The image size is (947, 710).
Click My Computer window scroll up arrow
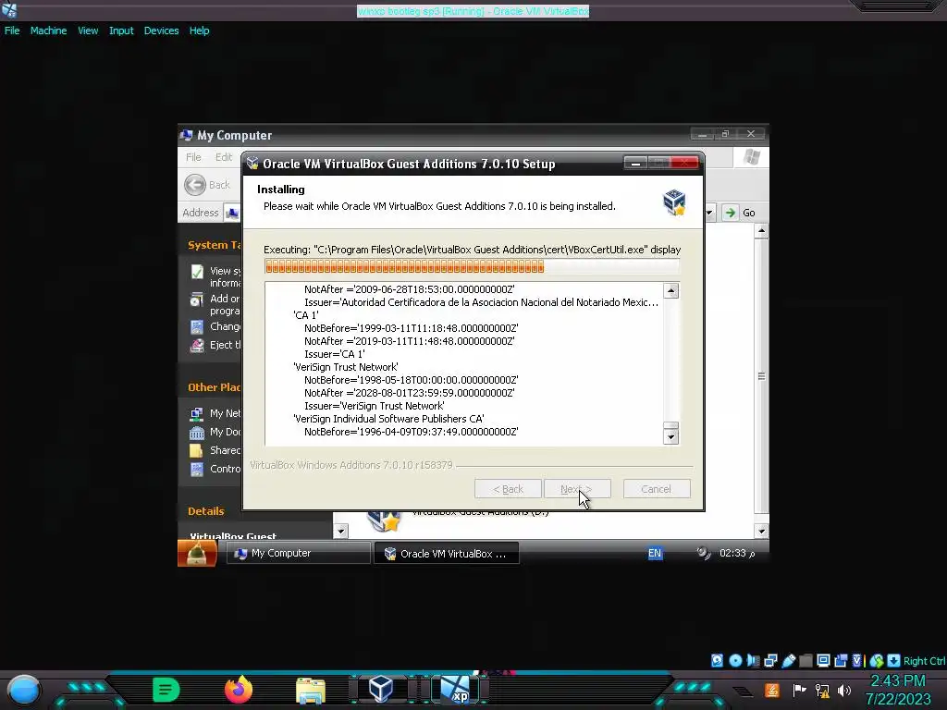pos(762,230)
